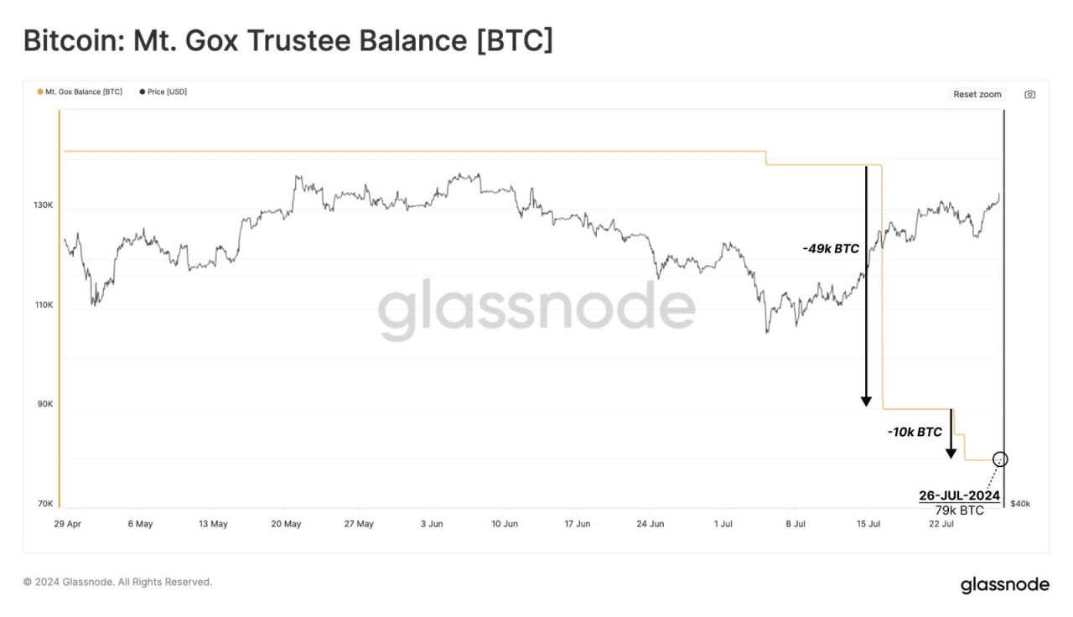Click the Bitcoin: Mt. Gox Trustee Balance title
1073x617 pixels.
click(x=288, y=40)
